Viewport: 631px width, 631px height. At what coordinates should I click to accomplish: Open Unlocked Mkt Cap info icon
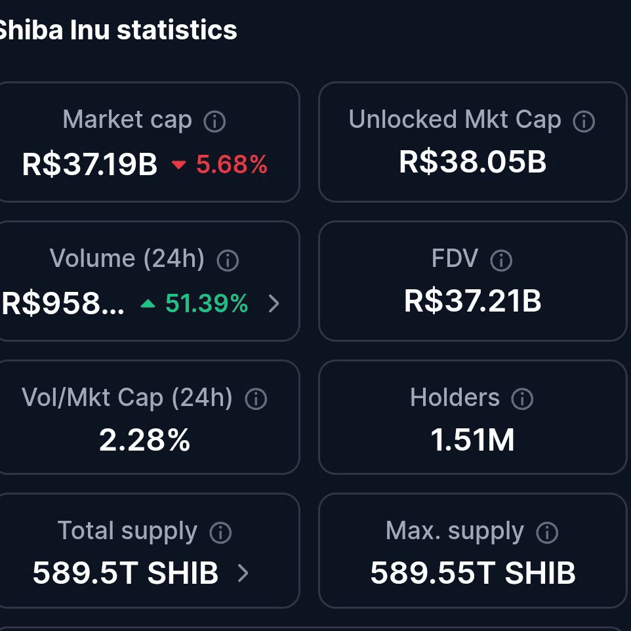pos(584,121)
